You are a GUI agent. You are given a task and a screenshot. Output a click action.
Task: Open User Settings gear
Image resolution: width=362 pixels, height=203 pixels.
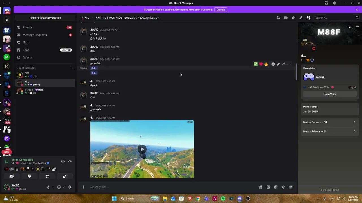[x=70, y=187]
